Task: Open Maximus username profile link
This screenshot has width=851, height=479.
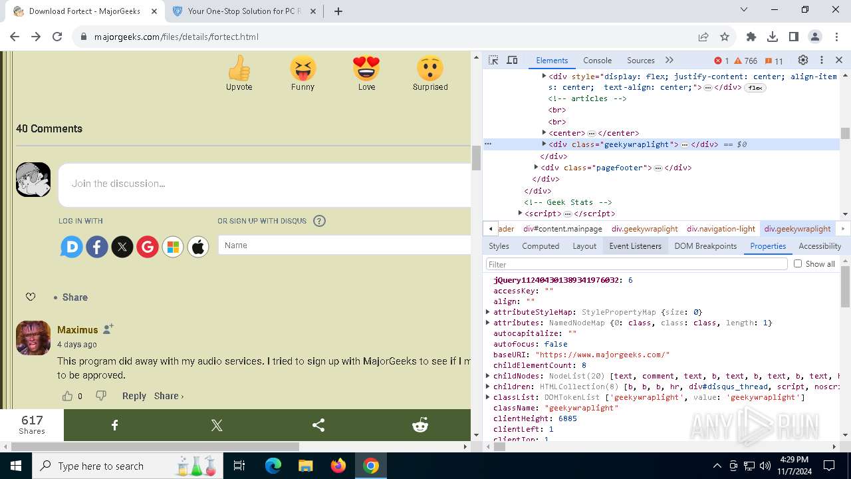Action: [77, 330]
